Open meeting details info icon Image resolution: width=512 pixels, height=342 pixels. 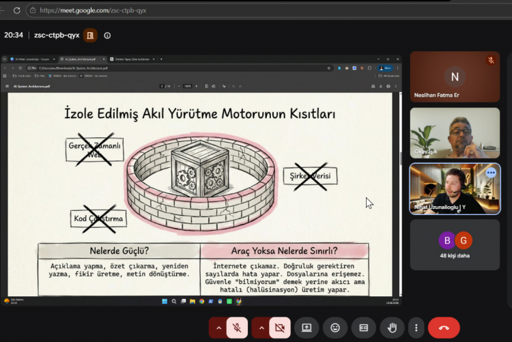(x=107, y=35)
